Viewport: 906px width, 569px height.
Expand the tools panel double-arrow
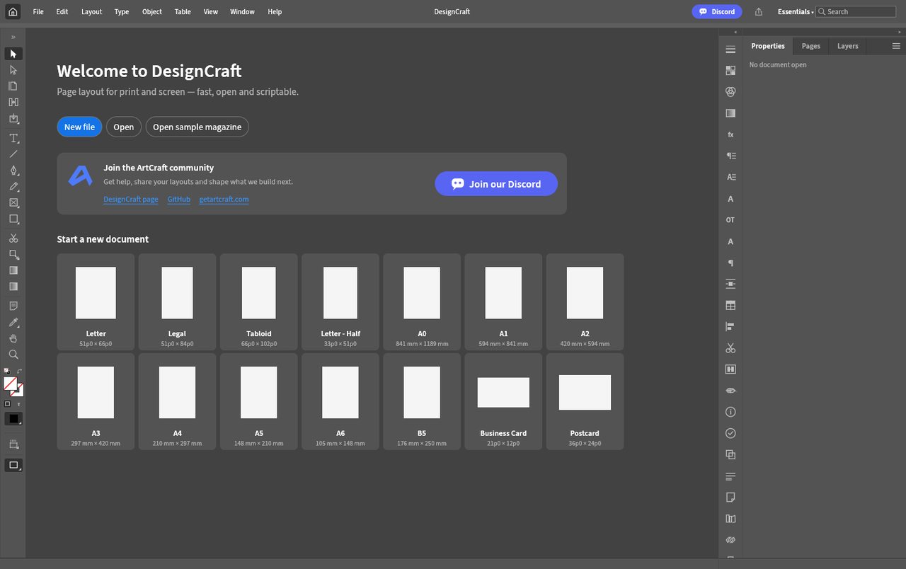(13, 37)
